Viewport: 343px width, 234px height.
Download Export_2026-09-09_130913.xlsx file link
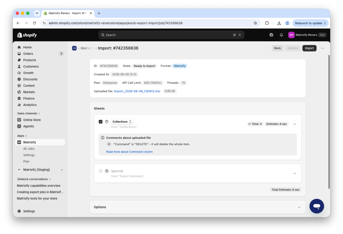click(137, 91)
